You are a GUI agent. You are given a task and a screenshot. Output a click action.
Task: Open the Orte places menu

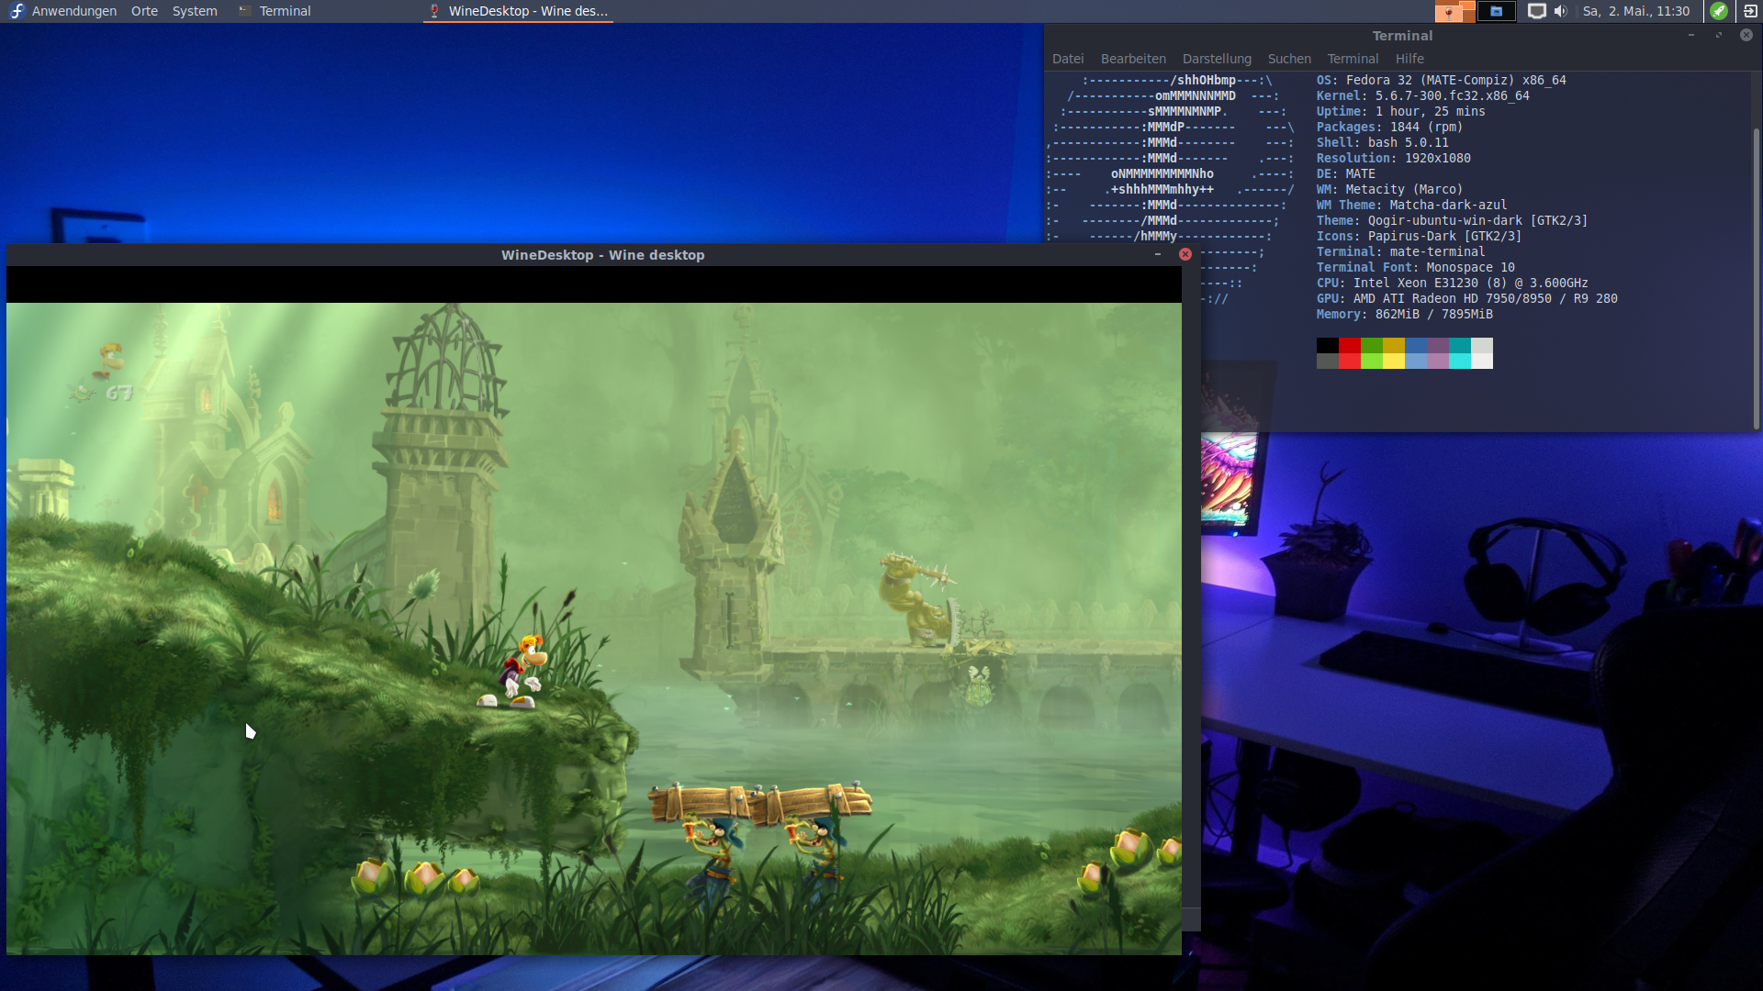coord(144,11)
